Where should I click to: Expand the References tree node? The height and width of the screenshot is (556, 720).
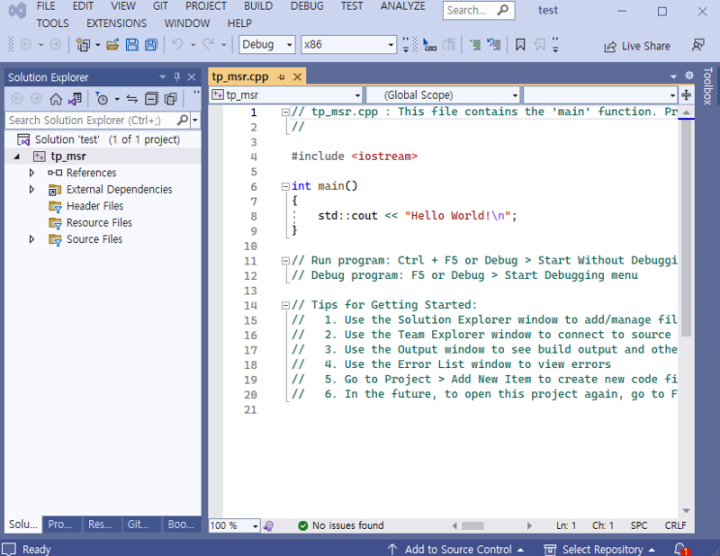pyautogui.click(x=32, y=172)
